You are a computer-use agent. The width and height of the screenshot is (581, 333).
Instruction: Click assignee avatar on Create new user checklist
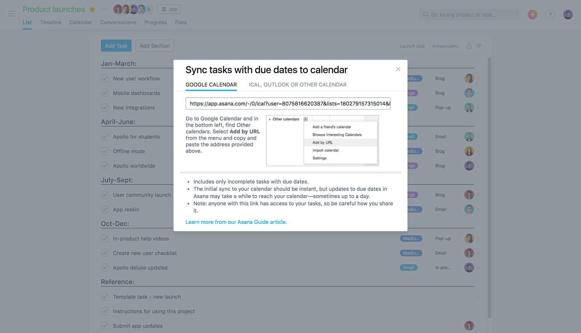pyautogui.click(x=469, y=253)
